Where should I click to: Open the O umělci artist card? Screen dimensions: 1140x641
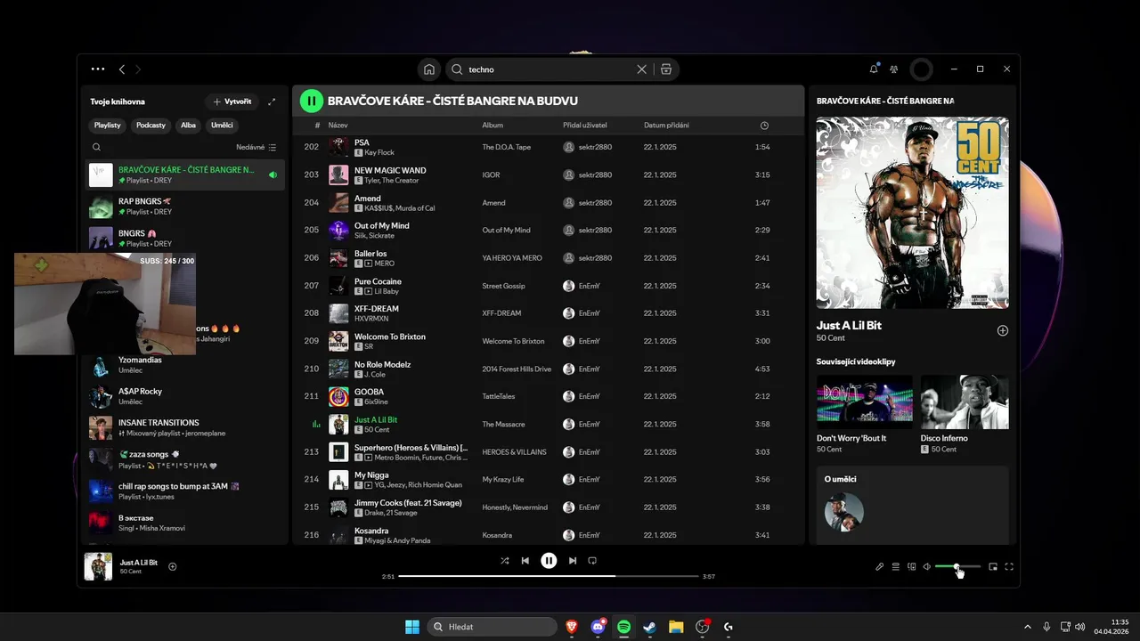[913, 505]
